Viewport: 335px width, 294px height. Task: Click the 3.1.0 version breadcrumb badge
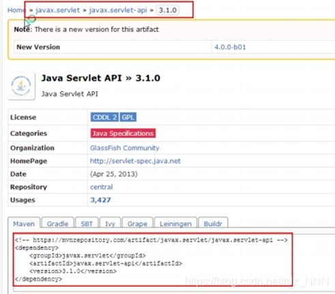[168, 10]
